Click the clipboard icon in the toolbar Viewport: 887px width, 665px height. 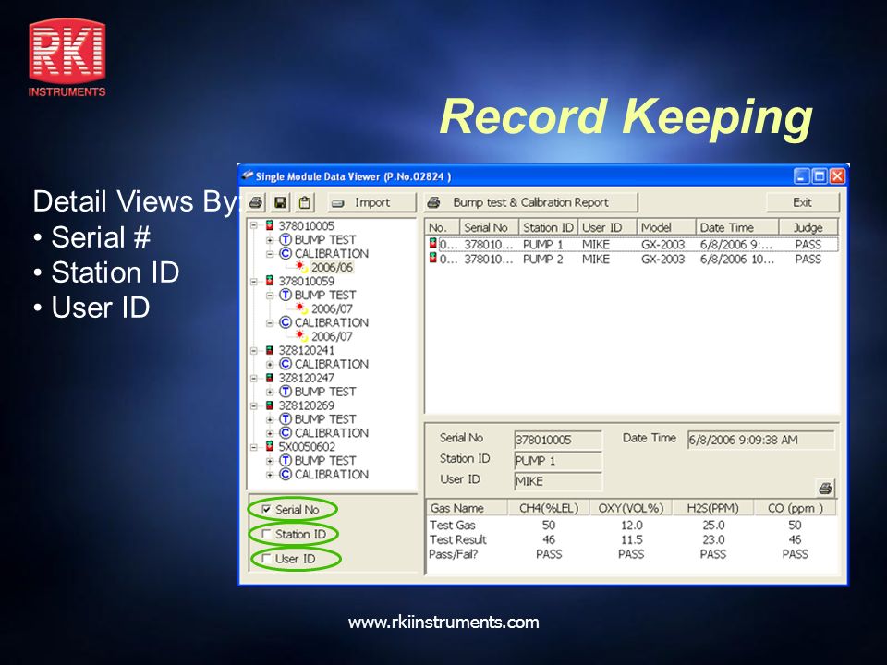coord(306,202)
